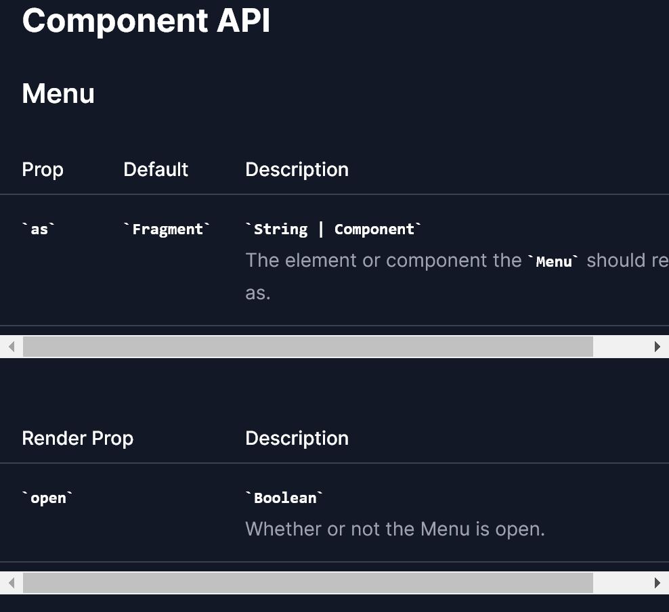669x612 pixels.
Task: Click the lower horizontal scrollbar thumb
Action: tap(305, 582)
